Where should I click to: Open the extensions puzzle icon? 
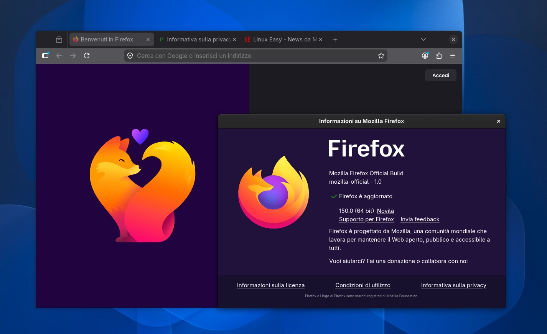pyautogui.click(x=439, y=56)
